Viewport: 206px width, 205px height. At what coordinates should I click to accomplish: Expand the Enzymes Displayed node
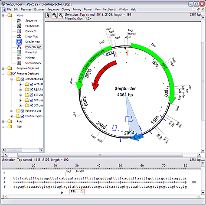(x=3, y=68)
